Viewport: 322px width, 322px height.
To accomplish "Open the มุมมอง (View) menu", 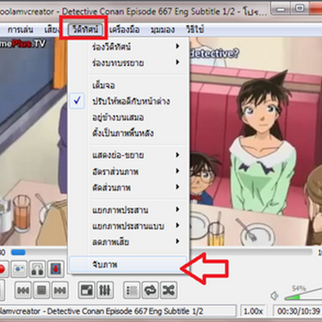I will tap(163, 30).
